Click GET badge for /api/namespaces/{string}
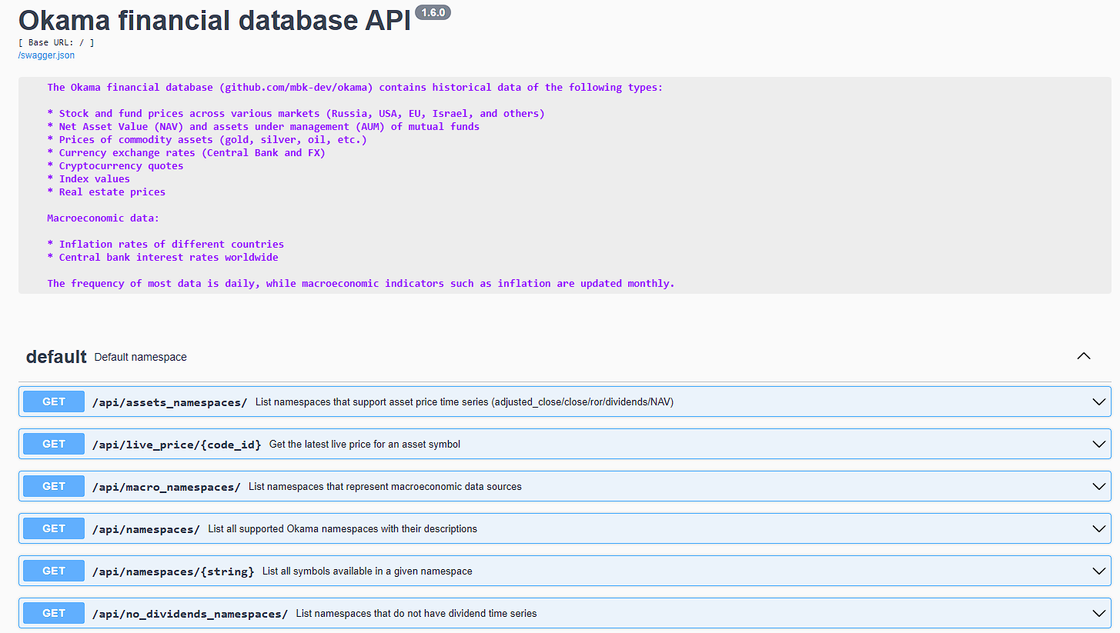Image resolution: width=1120 pixels, height=633 pixels. point(54,571)
